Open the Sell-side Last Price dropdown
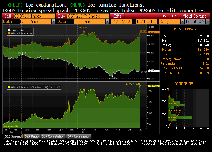This screenshot has height=152, width=212. click(53, 22)
